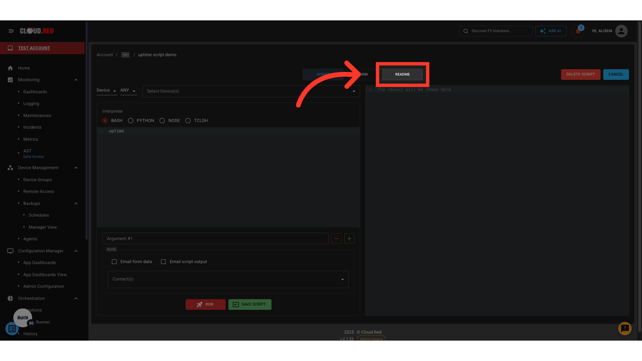Image resolution: width=642 pixels, height=361 pixels.
Task: Open the feedback icon in bottom-right corner
Action: pyautogui.click(x=625, y=329)
